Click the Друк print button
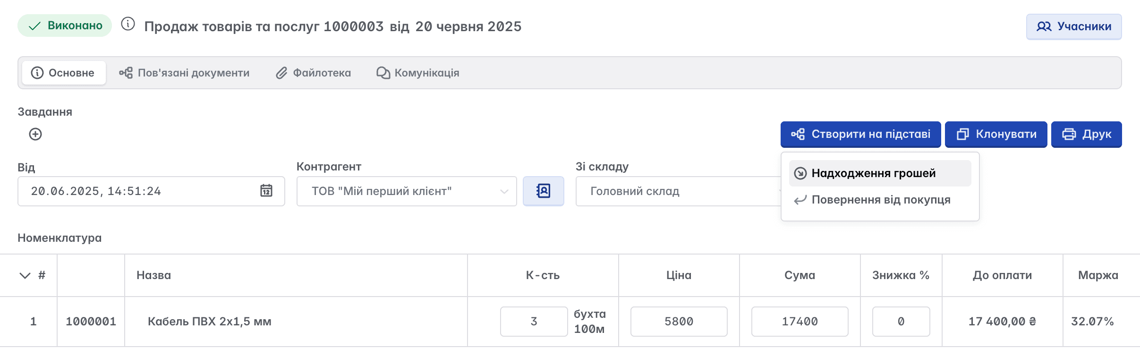This screenshot has height=357, width=1140. click(x=1087, y=135)
